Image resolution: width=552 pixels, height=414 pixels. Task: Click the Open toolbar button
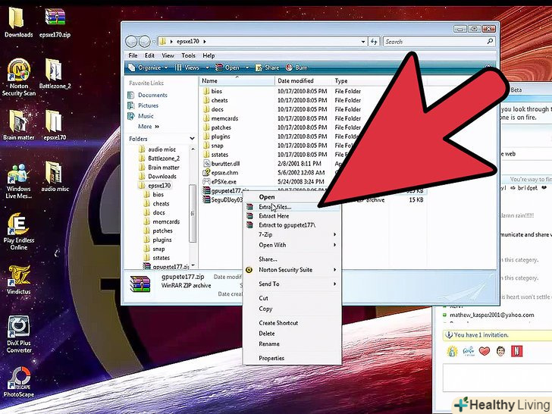[227, 67]
